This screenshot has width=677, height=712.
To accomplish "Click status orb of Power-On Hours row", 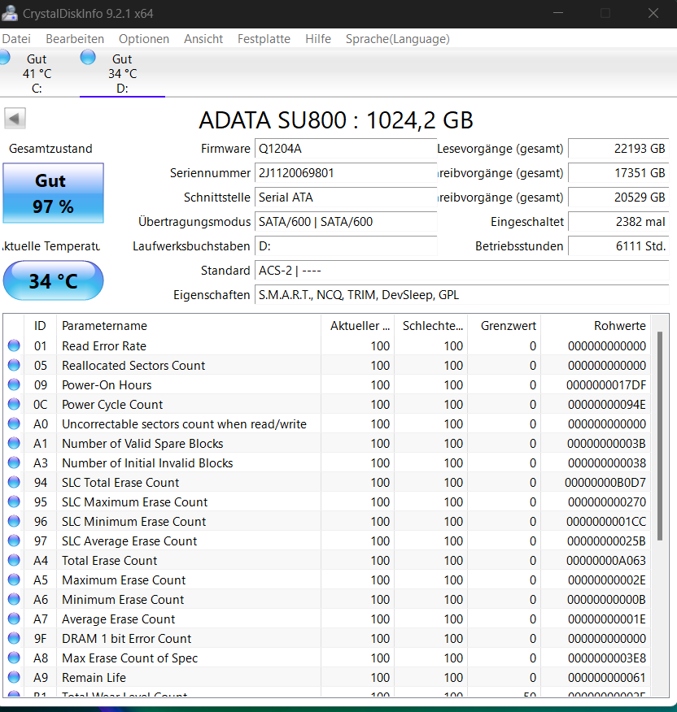I will click(x=14, y=384).
